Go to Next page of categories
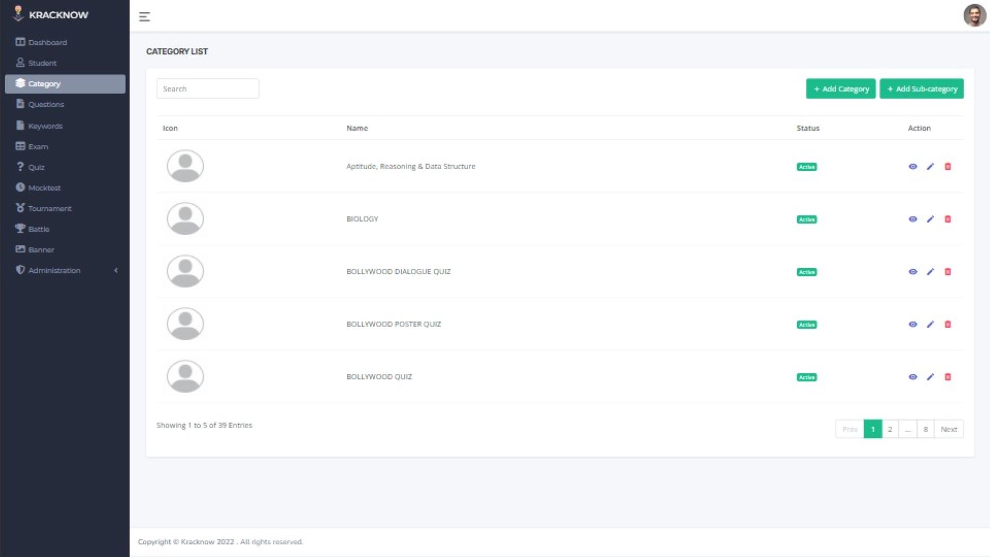 tap(949, 429)
